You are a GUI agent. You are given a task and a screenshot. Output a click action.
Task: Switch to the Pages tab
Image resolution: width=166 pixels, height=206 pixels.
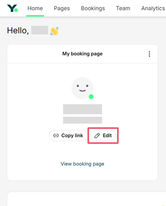tap(62, 8)
